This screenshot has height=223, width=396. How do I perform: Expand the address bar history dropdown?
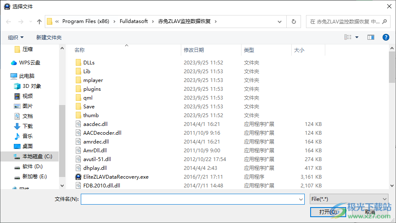pyautogui.click(x=280, y=22)
